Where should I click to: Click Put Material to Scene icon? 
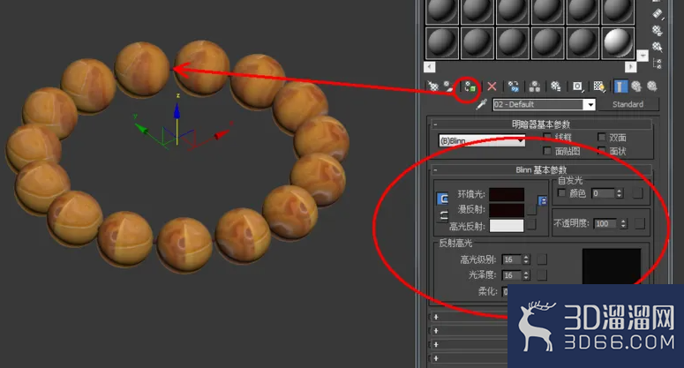(448, 86)
